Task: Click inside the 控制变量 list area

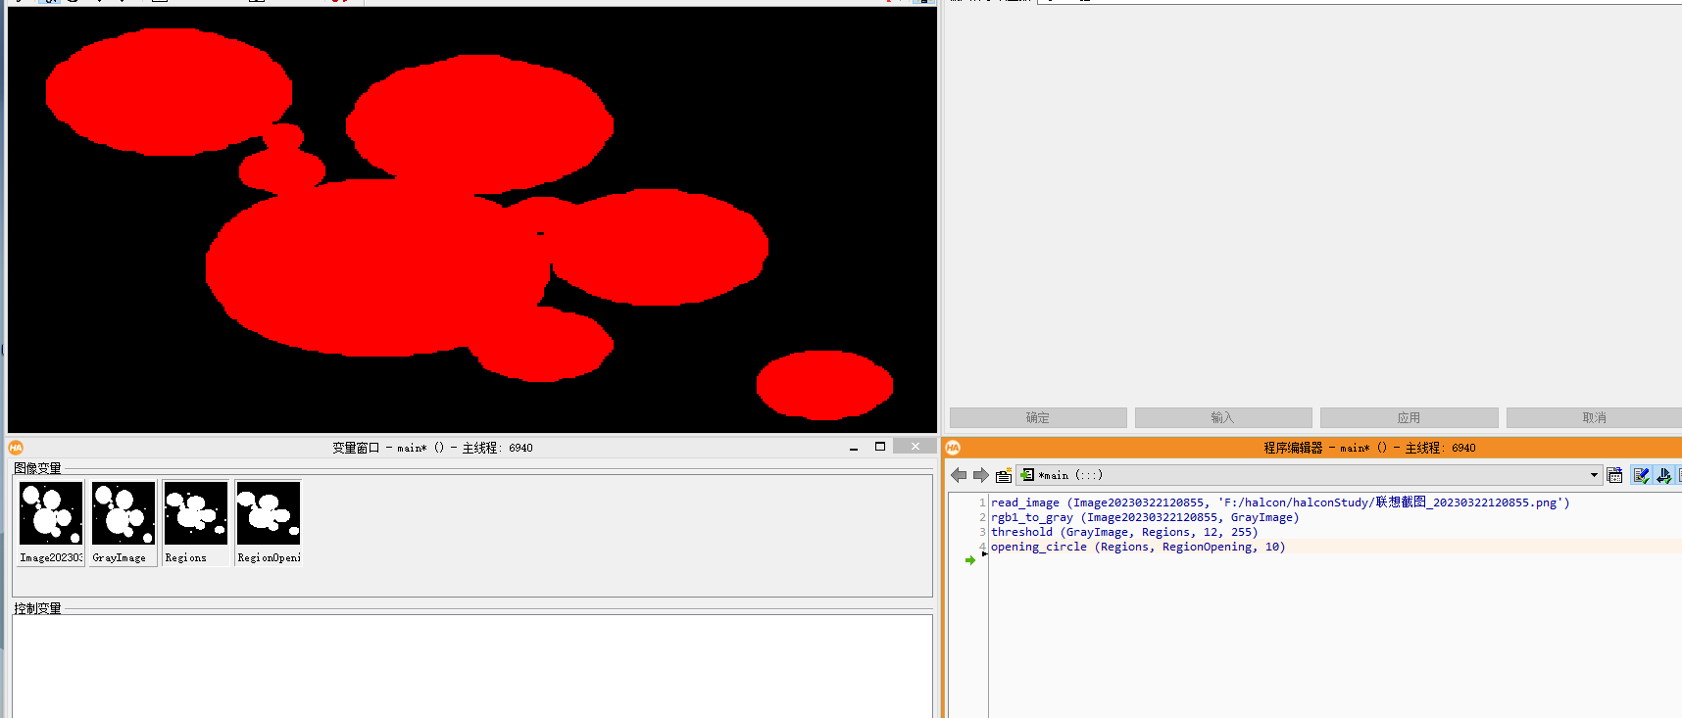Action: (471, 666)
